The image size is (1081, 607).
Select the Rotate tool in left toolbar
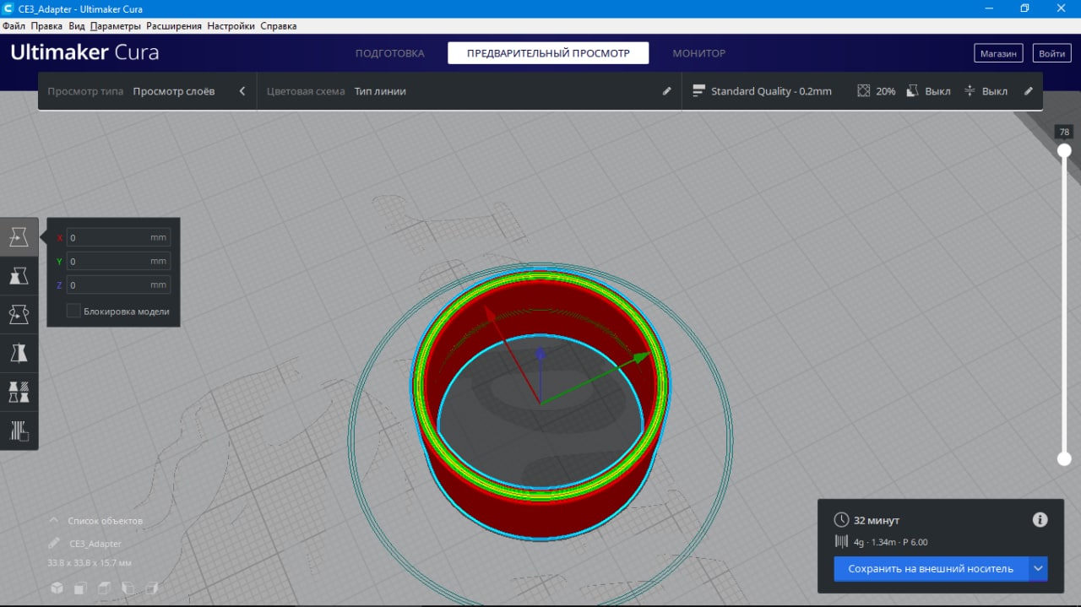pyautogui.click(x=19, y=315)
